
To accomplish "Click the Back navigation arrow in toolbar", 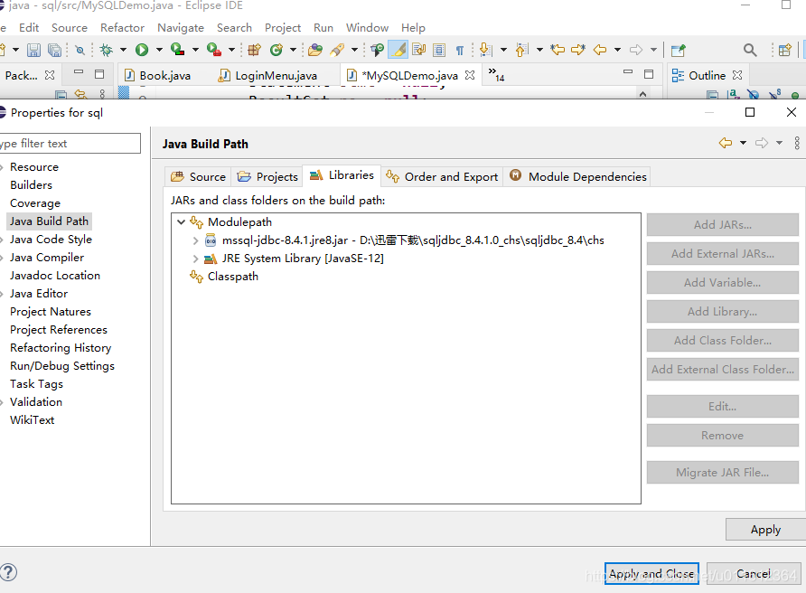I will pos(600,50).
